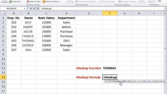Select the CHARLIE name cell
167x94 pixels.
pos(28,36)
